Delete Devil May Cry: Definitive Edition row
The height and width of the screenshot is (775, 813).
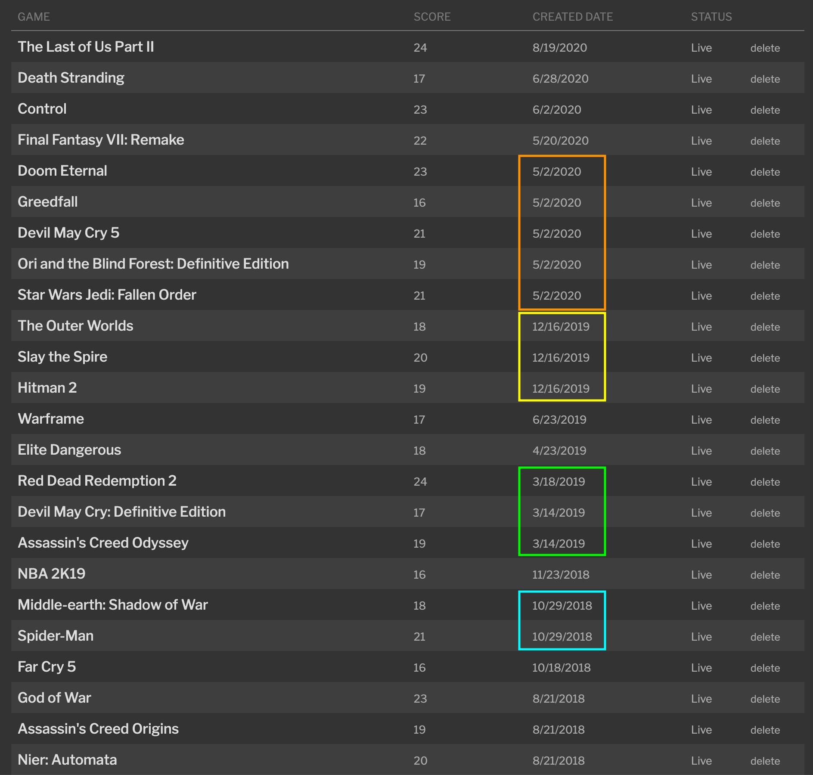click(765, 513)
